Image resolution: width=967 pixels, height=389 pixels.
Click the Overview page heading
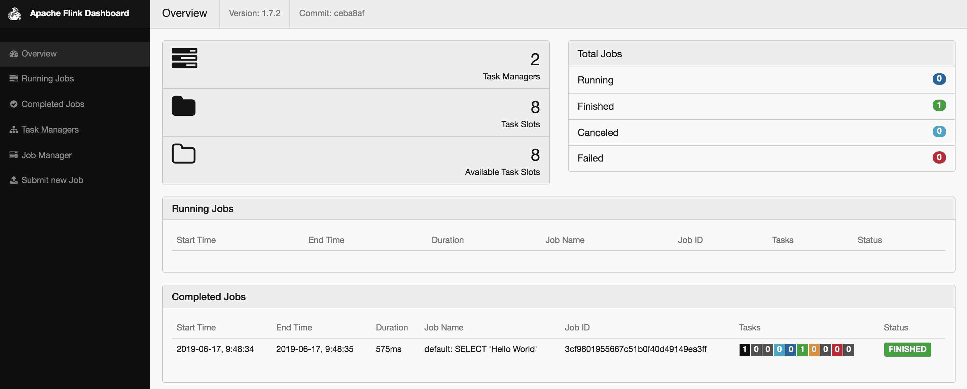[x=184, y=13]
